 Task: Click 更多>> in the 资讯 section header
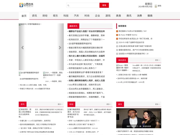point(60,104)
